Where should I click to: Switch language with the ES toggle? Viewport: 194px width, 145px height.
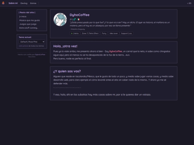click(x=189, y=3)
